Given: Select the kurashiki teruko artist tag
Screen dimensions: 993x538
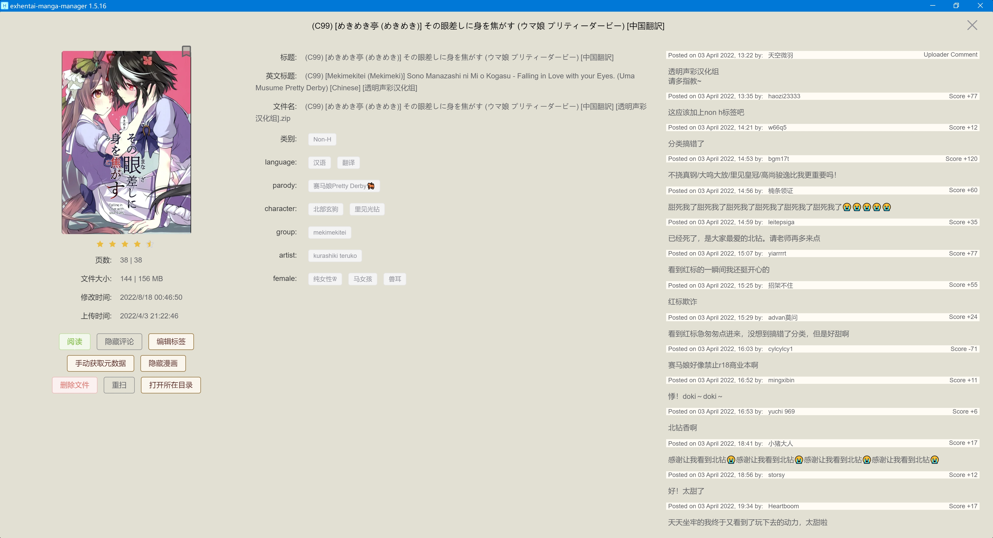Looking at the screenshot, I should tap(335, 255).
